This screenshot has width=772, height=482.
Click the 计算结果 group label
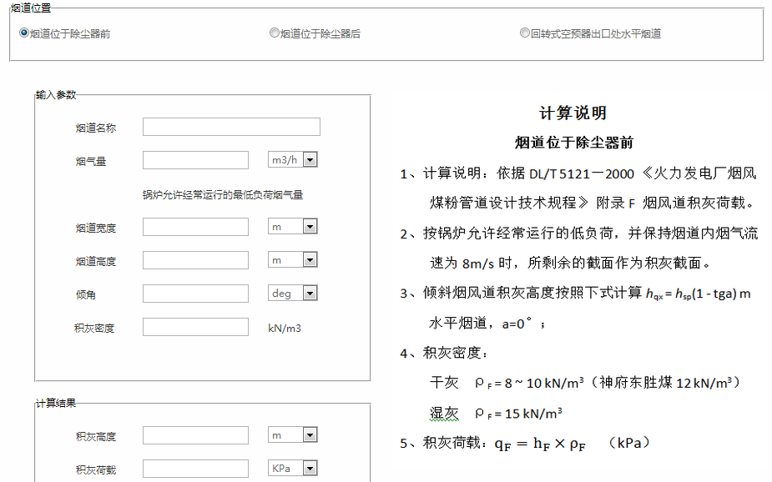[x=56, y=404]
